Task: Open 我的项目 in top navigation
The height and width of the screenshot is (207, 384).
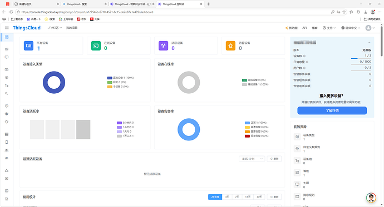Action: tap(72, 28)
